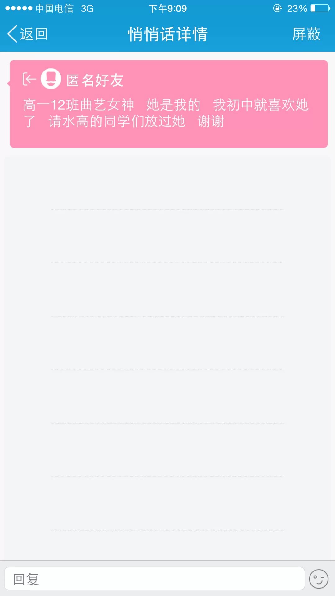Tap the 下午9:09 clock in status bar
The height and width of the screenshot is (596, 335).
pyautogui.click(x=167, y=8)
